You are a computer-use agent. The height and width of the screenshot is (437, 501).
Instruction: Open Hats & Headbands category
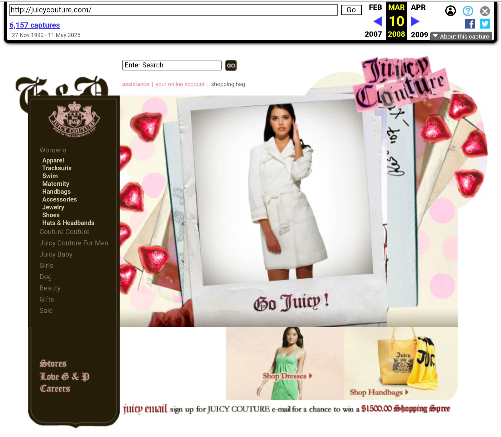pyautogui.click(x=68, y=223)
